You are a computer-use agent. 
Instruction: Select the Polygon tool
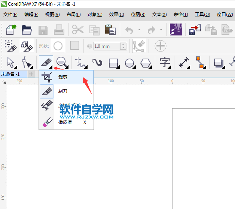pos(146,63)
